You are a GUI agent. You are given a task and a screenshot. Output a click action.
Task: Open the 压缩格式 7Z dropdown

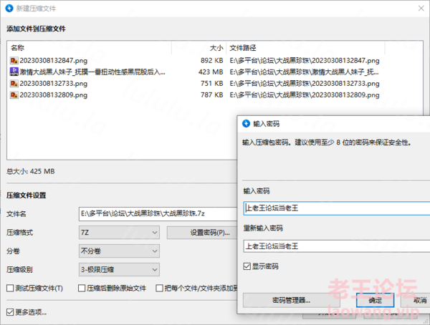pos(119,233)
